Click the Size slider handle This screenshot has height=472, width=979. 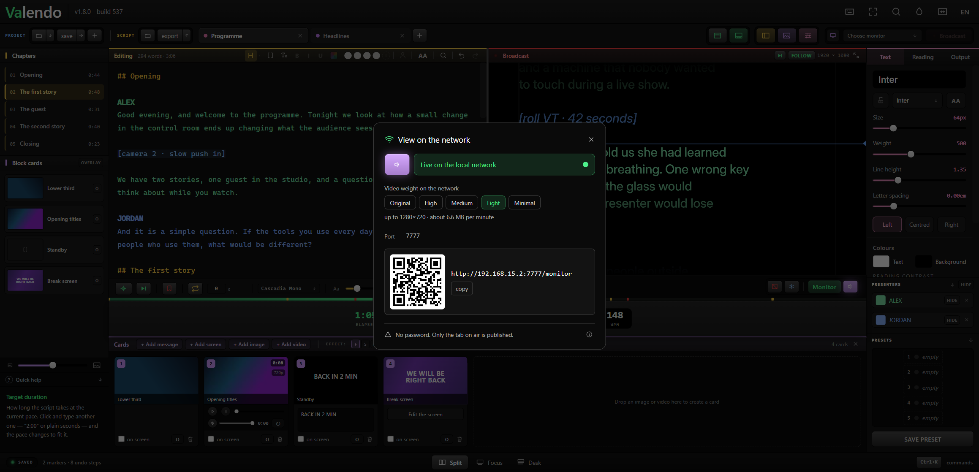893,128
